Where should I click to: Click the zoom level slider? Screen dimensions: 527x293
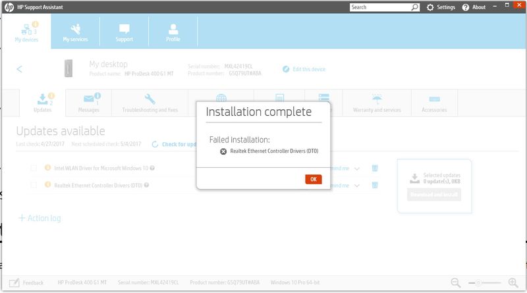click(484, 283)
